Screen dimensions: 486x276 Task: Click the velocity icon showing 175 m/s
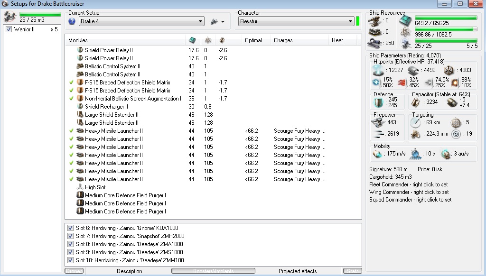(377, 154)
